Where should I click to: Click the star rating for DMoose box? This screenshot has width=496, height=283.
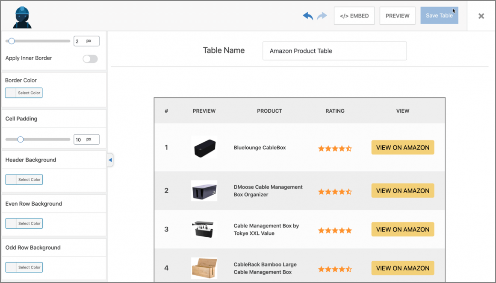coord(335,192)
